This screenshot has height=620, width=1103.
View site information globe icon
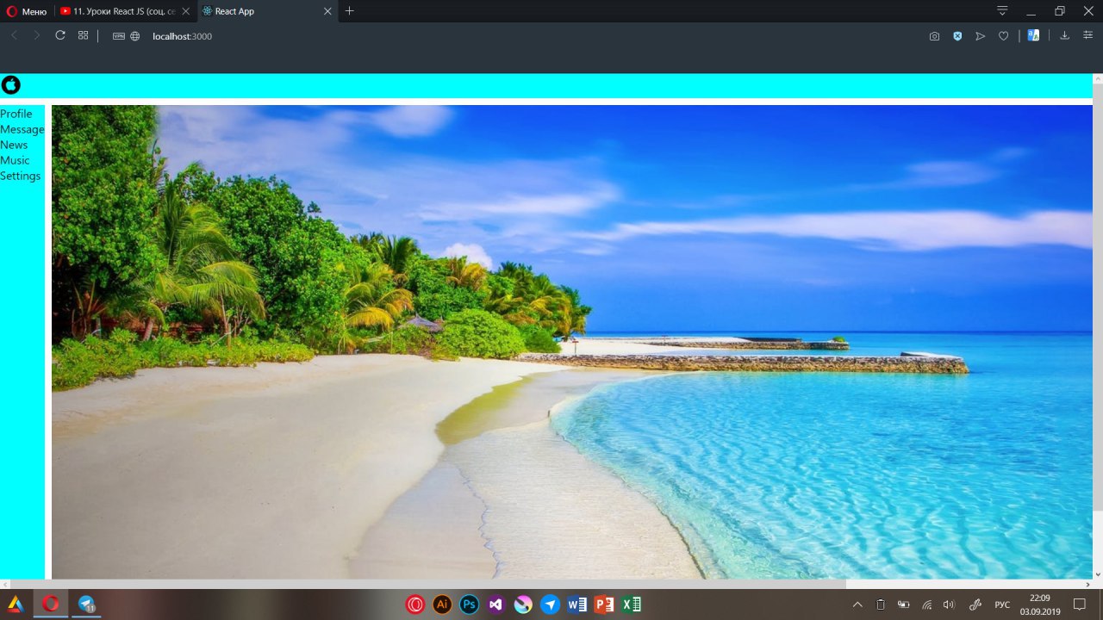pos(135,36)
